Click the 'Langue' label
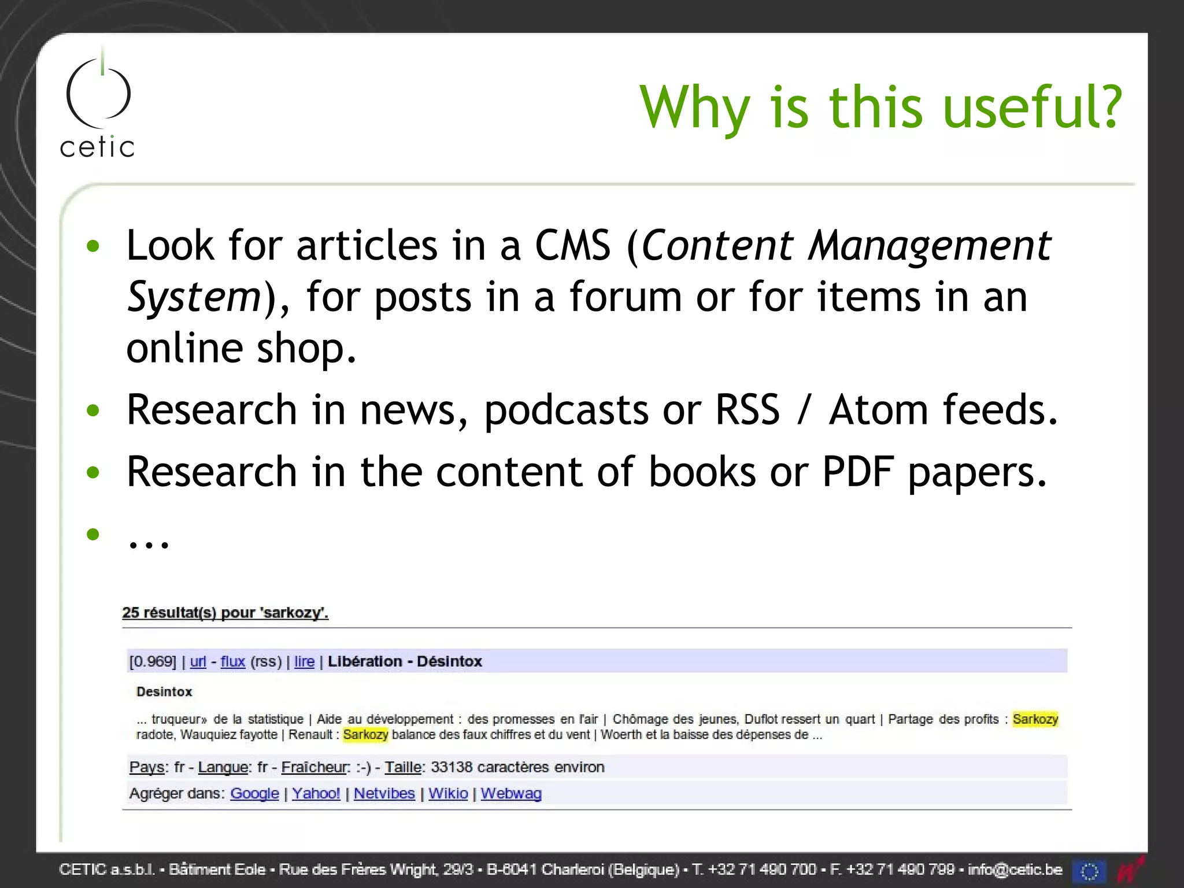The height and width of the screenshot is (888, 1184). click(x=224, y=767)
